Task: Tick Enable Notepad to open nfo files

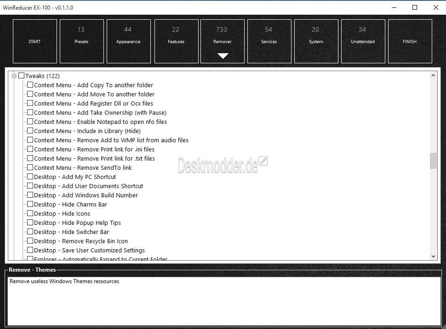Action: (30, 122)
